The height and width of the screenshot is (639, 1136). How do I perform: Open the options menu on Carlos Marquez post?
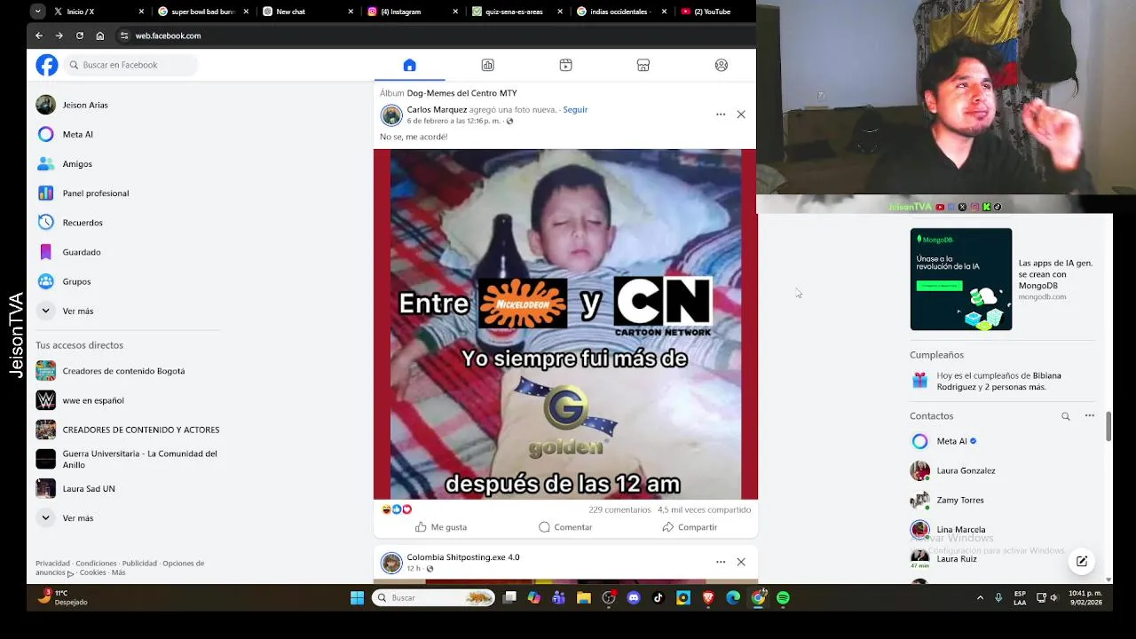point(721,114)
